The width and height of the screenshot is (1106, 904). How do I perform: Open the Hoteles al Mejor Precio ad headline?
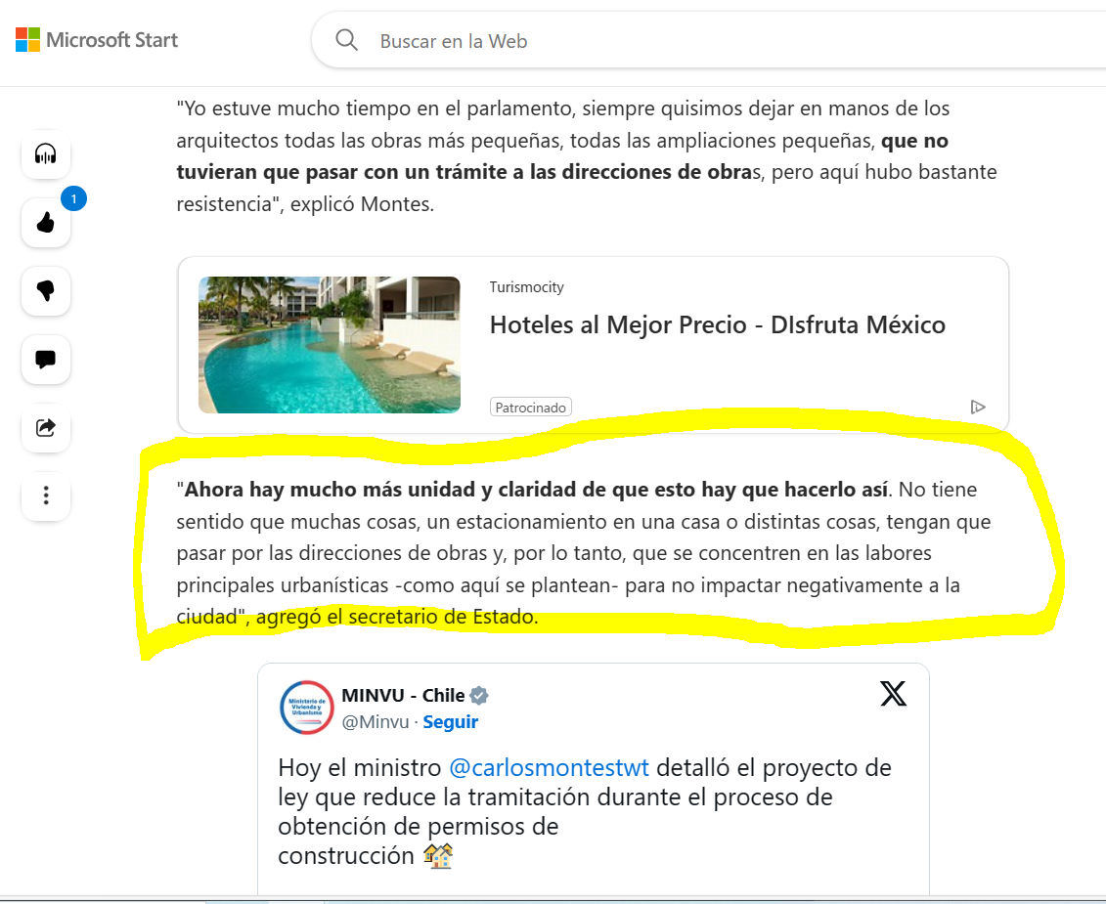(x=718, y=325)
